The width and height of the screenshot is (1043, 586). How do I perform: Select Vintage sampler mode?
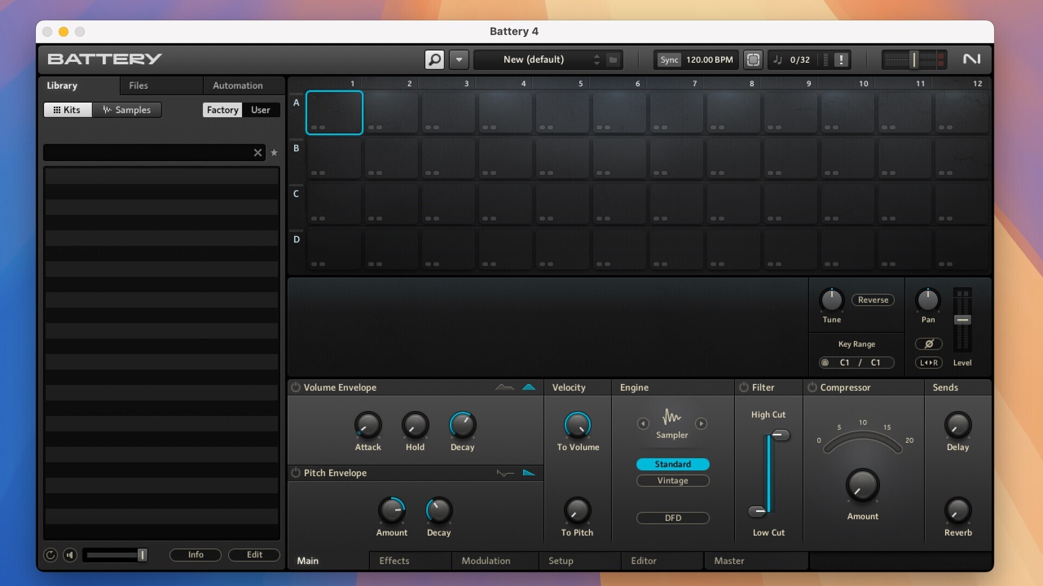(x=673, y=481)
